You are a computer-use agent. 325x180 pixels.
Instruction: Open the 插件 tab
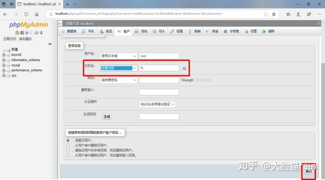click(x=268, y=31)
